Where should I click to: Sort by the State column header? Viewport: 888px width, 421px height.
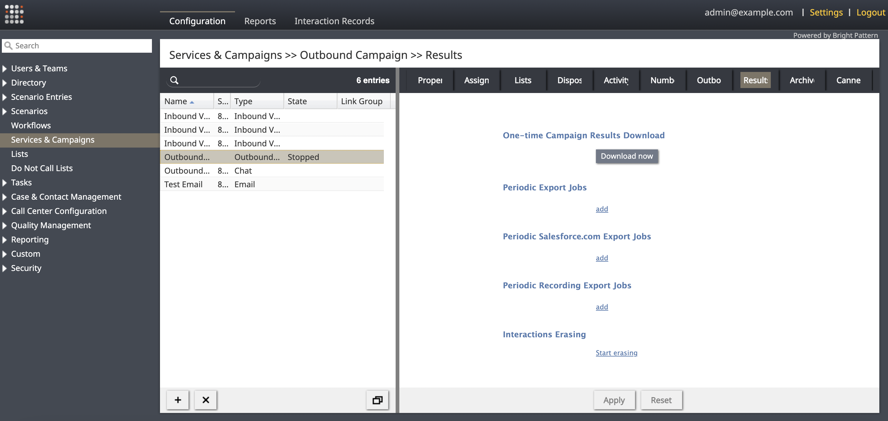(310, 101)
